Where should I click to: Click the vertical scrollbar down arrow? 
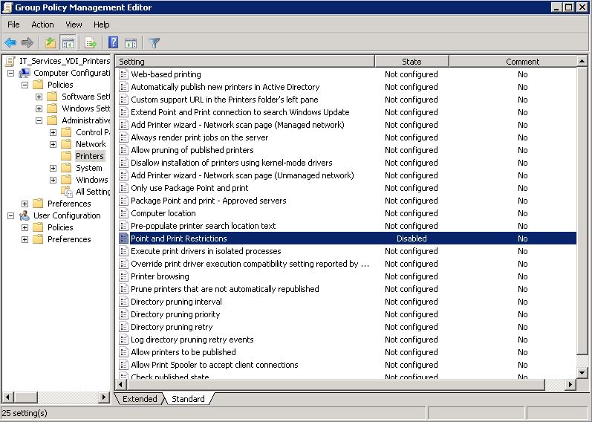click(x=583, y=371)
